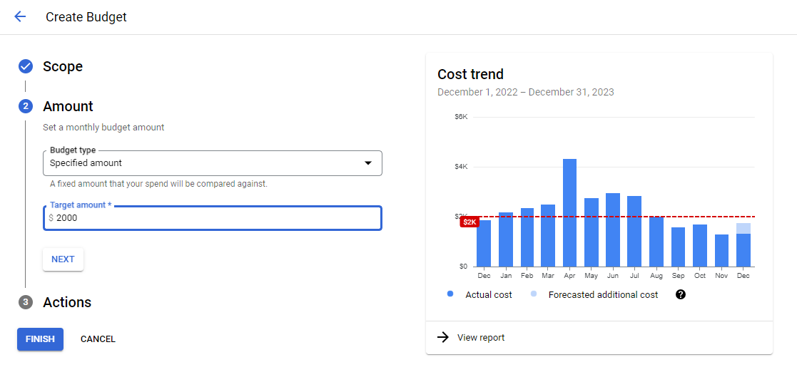Expand the Actions step heading

67,303
